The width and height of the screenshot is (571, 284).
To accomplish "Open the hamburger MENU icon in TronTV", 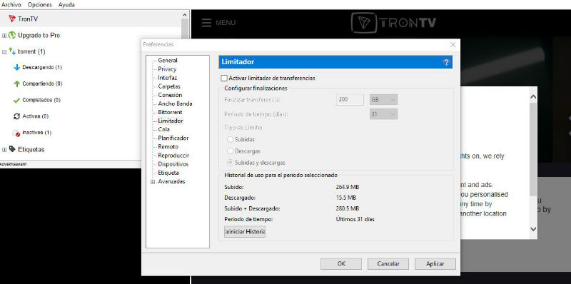I will click(x=206, y=23).
